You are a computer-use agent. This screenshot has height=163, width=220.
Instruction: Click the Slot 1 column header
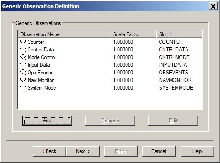click(179, 34)
